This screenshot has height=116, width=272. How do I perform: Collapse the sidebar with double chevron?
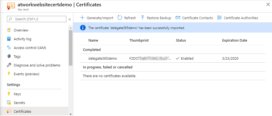[x=70, y=19]
